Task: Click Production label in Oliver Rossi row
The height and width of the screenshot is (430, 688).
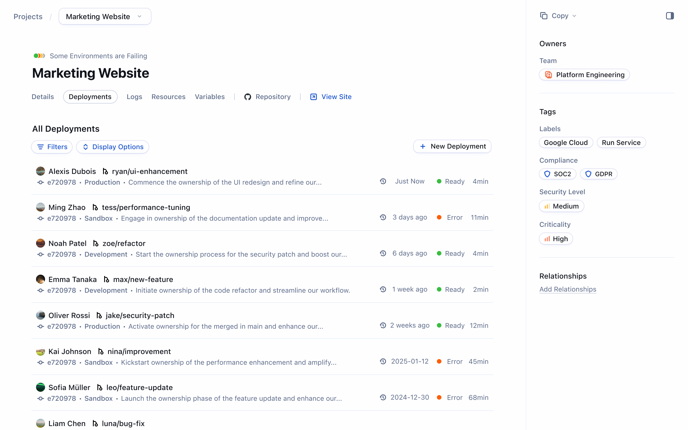Action: [102, 326]
